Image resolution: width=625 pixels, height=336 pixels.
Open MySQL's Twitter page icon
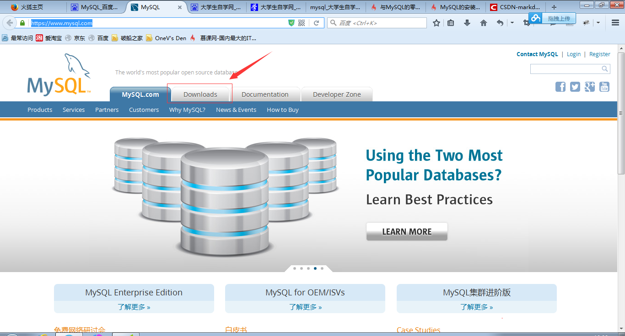[575, 87]
